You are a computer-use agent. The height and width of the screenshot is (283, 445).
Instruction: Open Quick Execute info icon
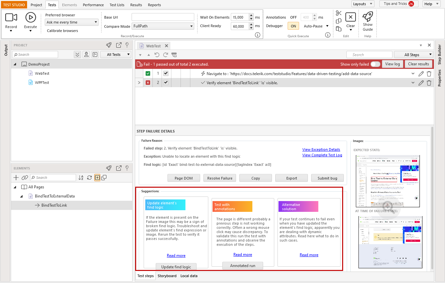[x=328, y=35]
